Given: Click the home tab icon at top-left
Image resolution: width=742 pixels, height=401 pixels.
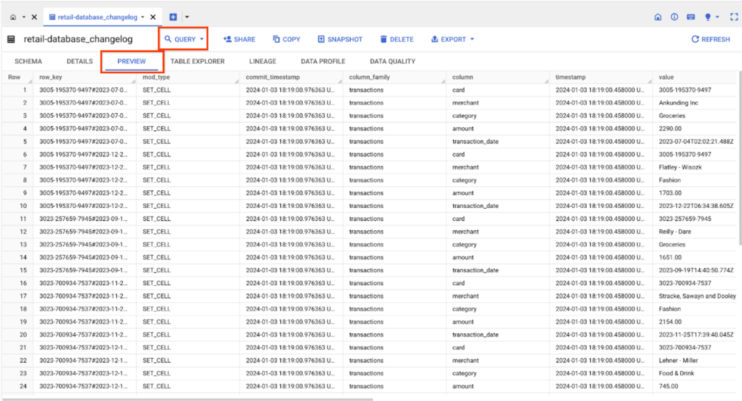Looking at the screenshot, I should click(x=13, y=17).
